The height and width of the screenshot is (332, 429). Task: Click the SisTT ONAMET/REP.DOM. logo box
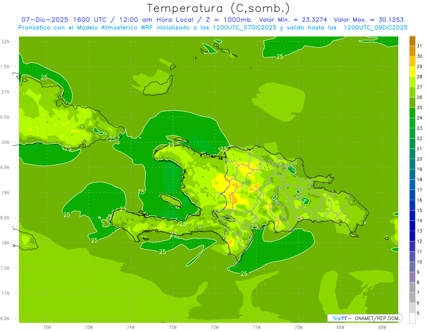point(364,318)
